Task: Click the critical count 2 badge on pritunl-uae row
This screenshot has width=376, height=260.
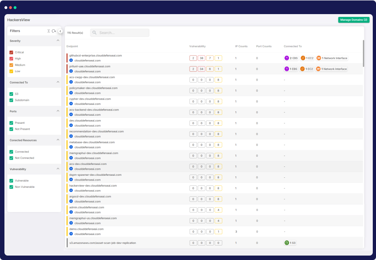Action: pos(193,69)
